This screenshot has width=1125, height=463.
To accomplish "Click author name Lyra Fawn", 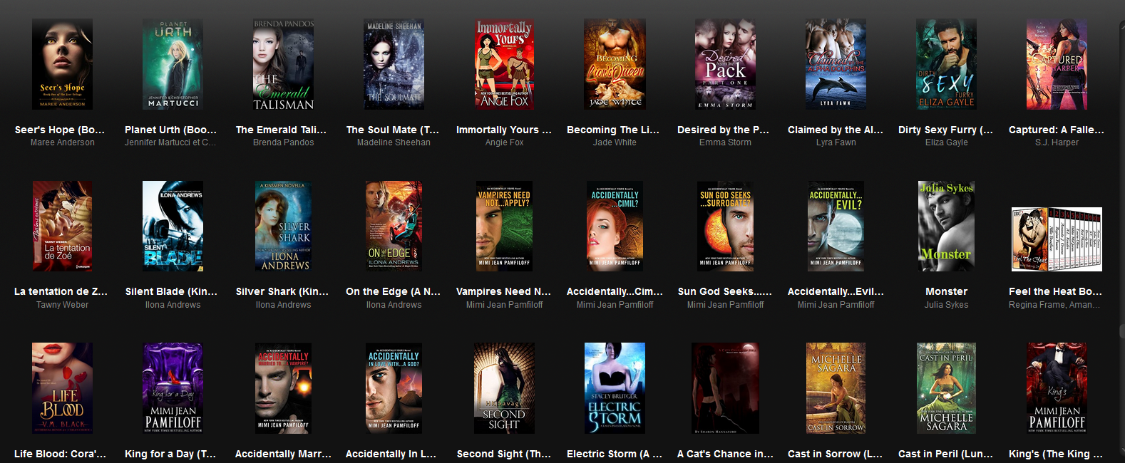I will [x=836, y=142].
